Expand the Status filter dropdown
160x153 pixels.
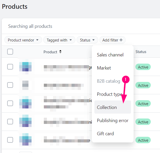click(x=87, y=40)
